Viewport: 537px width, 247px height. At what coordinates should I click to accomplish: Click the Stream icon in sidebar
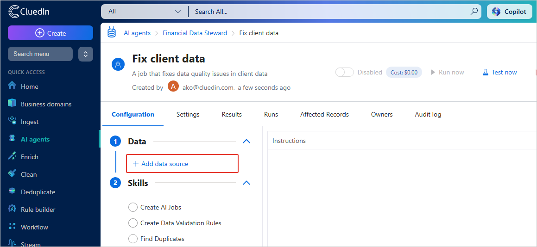pos(12,244)
